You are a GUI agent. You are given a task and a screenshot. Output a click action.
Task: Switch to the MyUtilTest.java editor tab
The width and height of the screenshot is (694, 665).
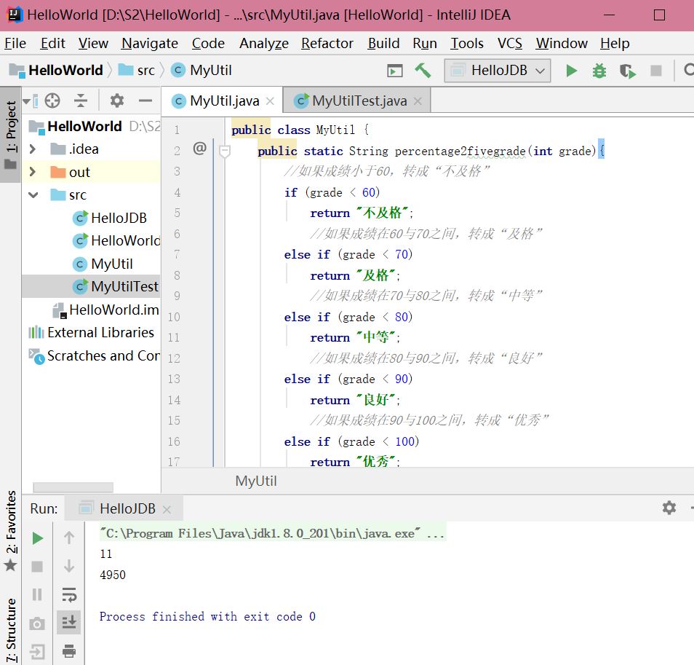click(356, 101)
